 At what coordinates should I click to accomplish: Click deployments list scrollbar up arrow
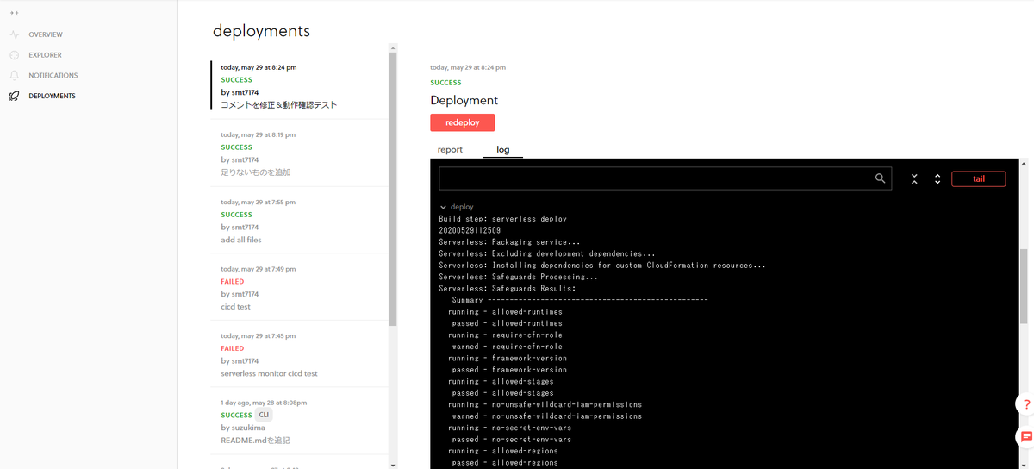393,48
